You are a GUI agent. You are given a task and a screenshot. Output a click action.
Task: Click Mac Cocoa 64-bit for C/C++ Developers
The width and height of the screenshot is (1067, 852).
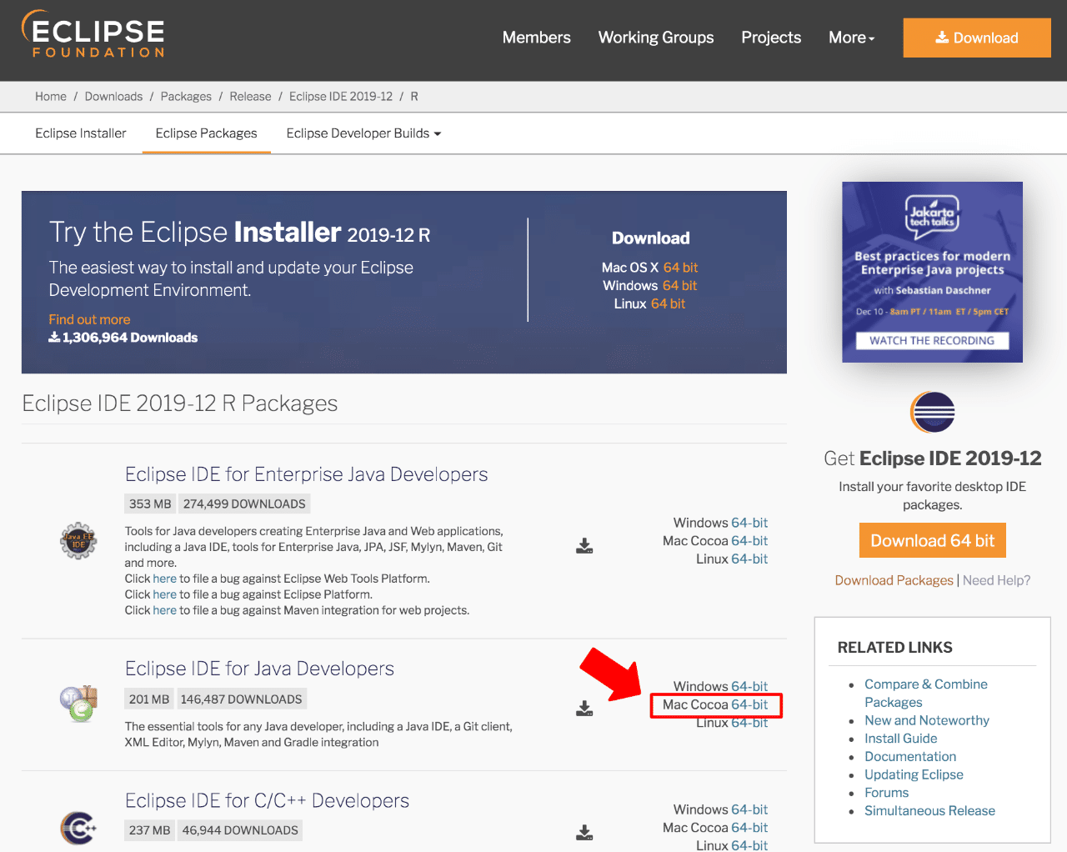749,828
